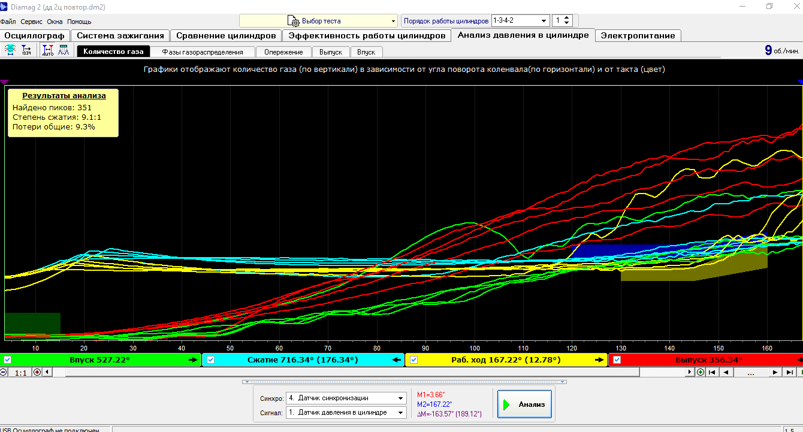
Task: Click the ΔM=-163.57° (189.12°) readout
Action: [x=449, y=413]
